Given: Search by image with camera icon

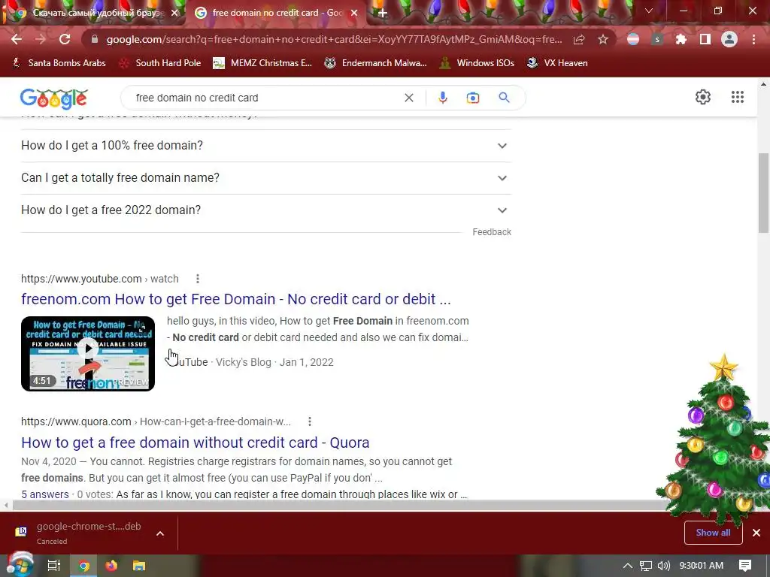Looking at the screenshot, I should pyautogui.click(x=473, y=98).
